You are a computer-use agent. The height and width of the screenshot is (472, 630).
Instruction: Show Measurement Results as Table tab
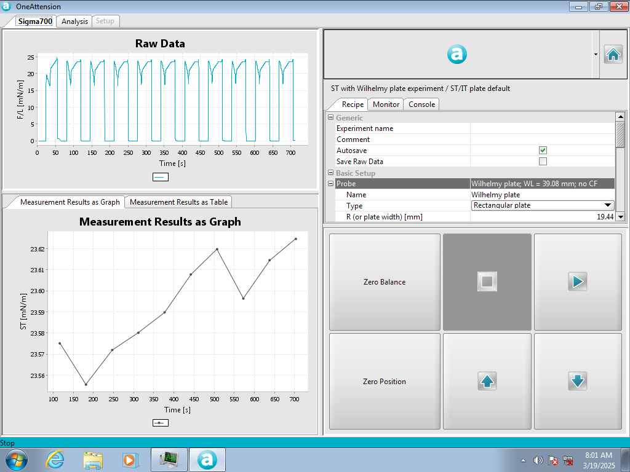coord(178,202)
